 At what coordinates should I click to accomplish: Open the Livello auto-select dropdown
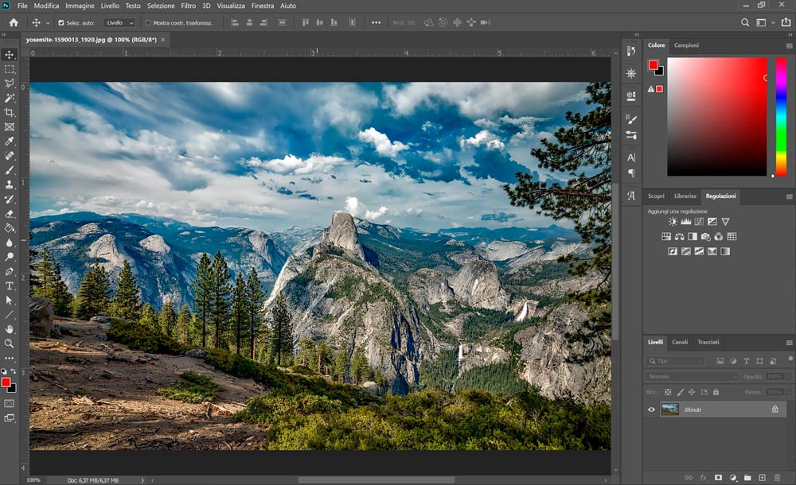119,23
